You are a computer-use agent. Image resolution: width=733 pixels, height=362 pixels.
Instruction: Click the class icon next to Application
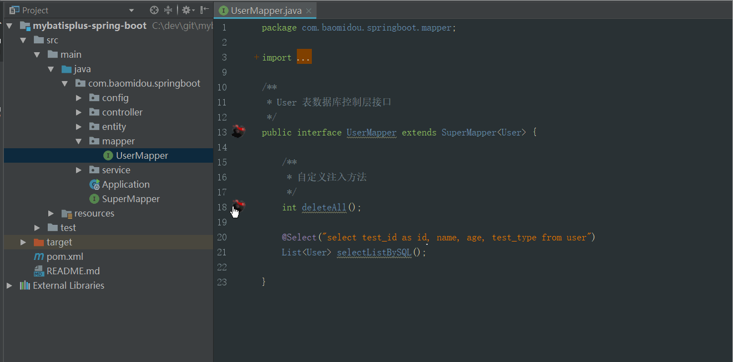pyautogui.click(x=94, y=184)
